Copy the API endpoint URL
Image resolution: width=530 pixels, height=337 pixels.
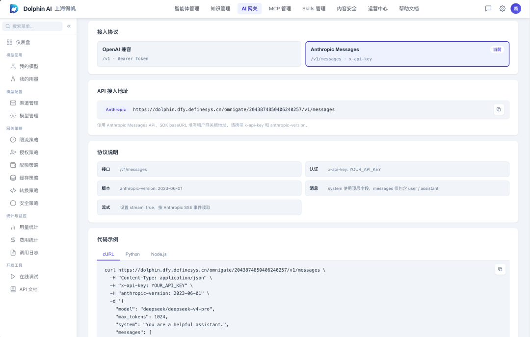499,109
